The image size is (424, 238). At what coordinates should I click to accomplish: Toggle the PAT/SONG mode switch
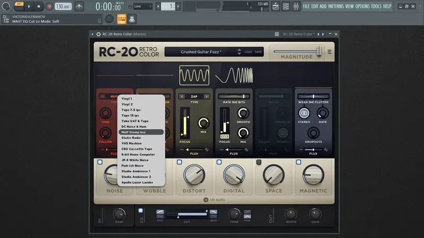19,6
